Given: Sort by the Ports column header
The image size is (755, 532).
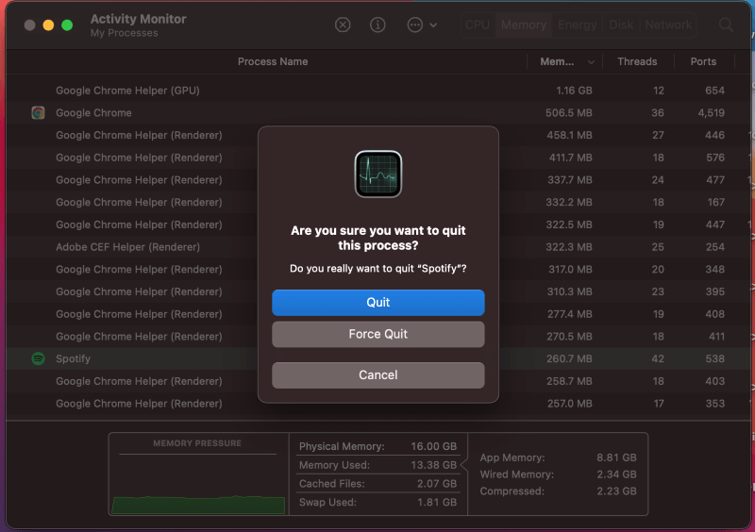Looking at the screenshot, I should click(703, 61).
